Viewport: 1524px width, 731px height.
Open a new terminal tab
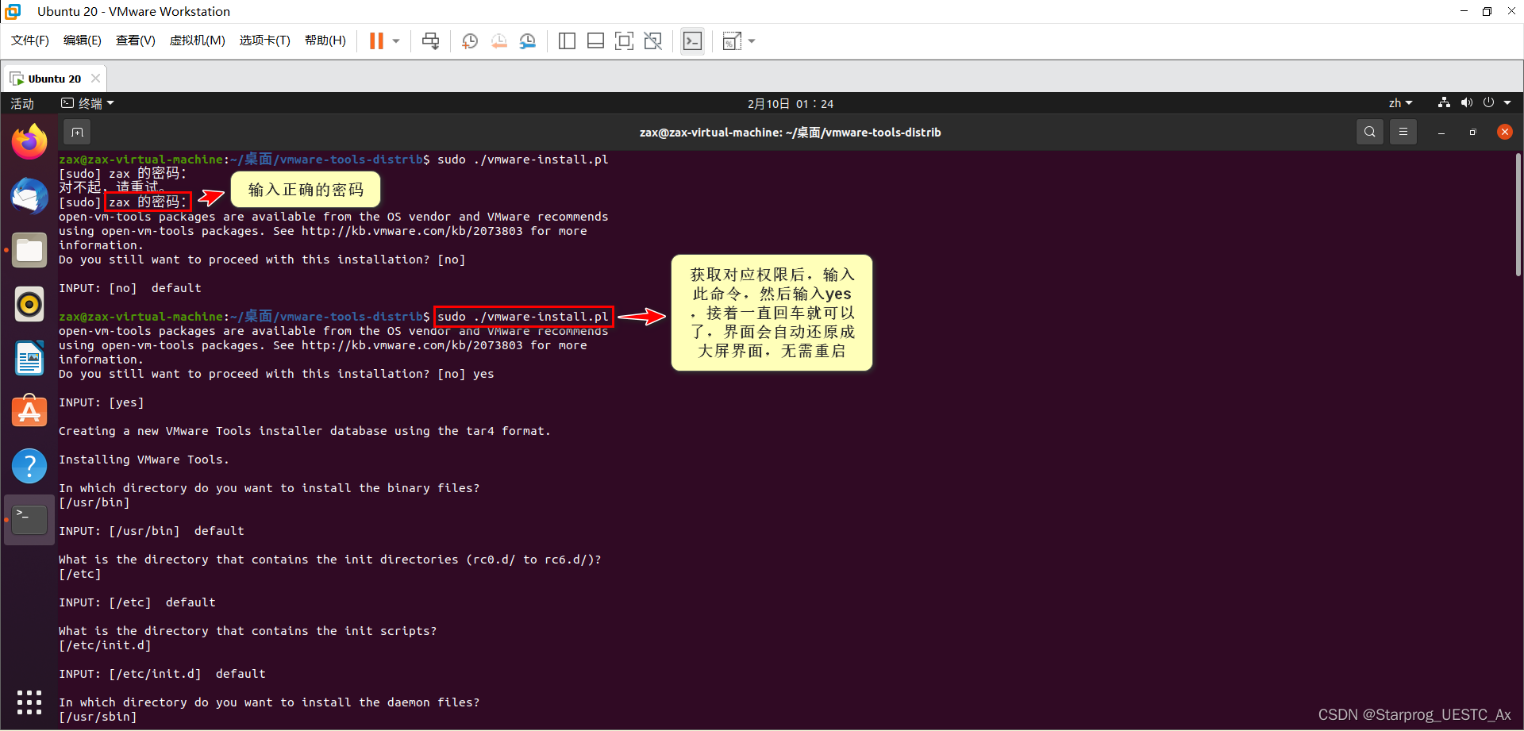(76, 132)
